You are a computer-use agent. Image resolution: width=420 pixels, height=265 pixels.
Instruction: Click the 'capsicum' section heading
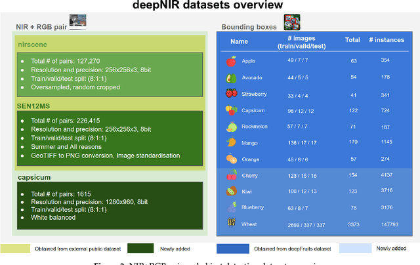pyautogui.click(x=34, y=178)
